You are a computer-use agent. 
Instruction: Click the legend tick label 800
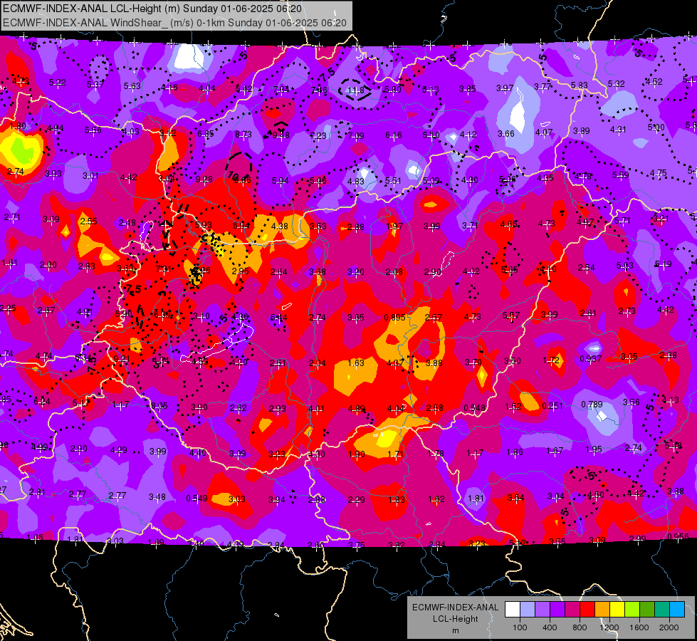pyautogui.click(x=580, y=627)
